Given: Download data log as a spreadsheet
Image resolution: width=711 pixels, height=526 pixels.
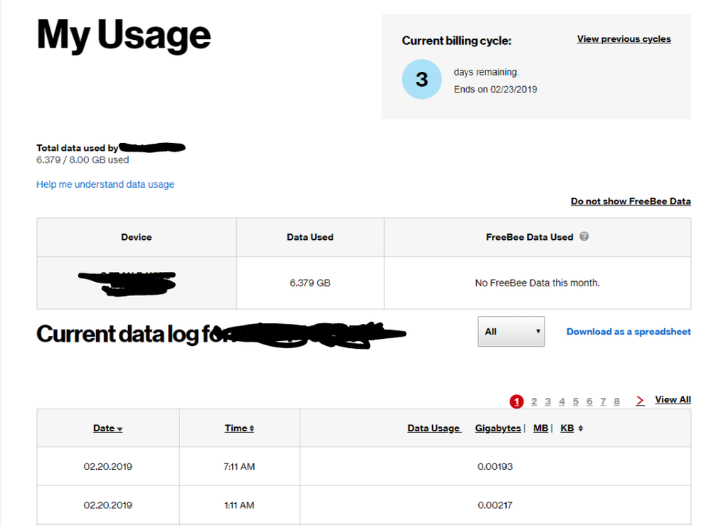Looking at the screenshot, I should [x=628, y=332].
